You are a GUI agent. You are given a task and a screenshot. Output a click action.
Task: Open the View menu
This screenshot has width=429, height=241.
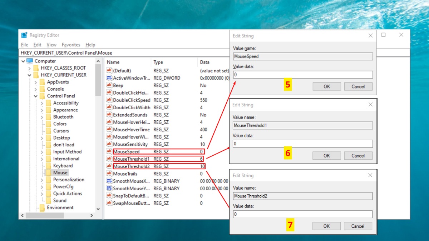tap(51, 45)
